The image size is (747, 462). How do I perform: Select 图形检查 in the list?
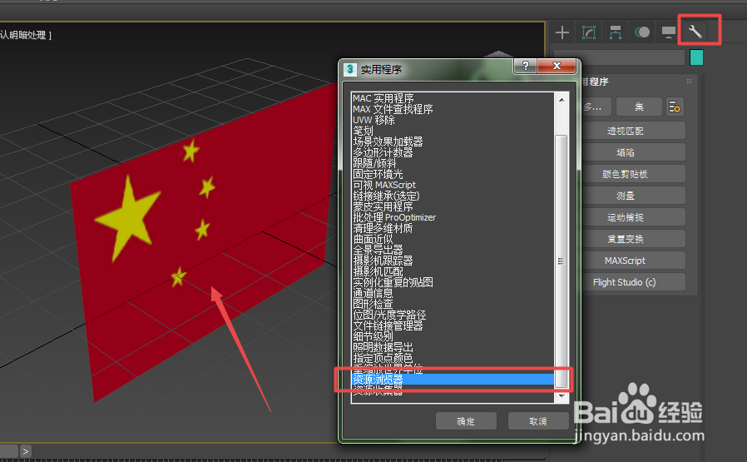[x=373, y=304]
